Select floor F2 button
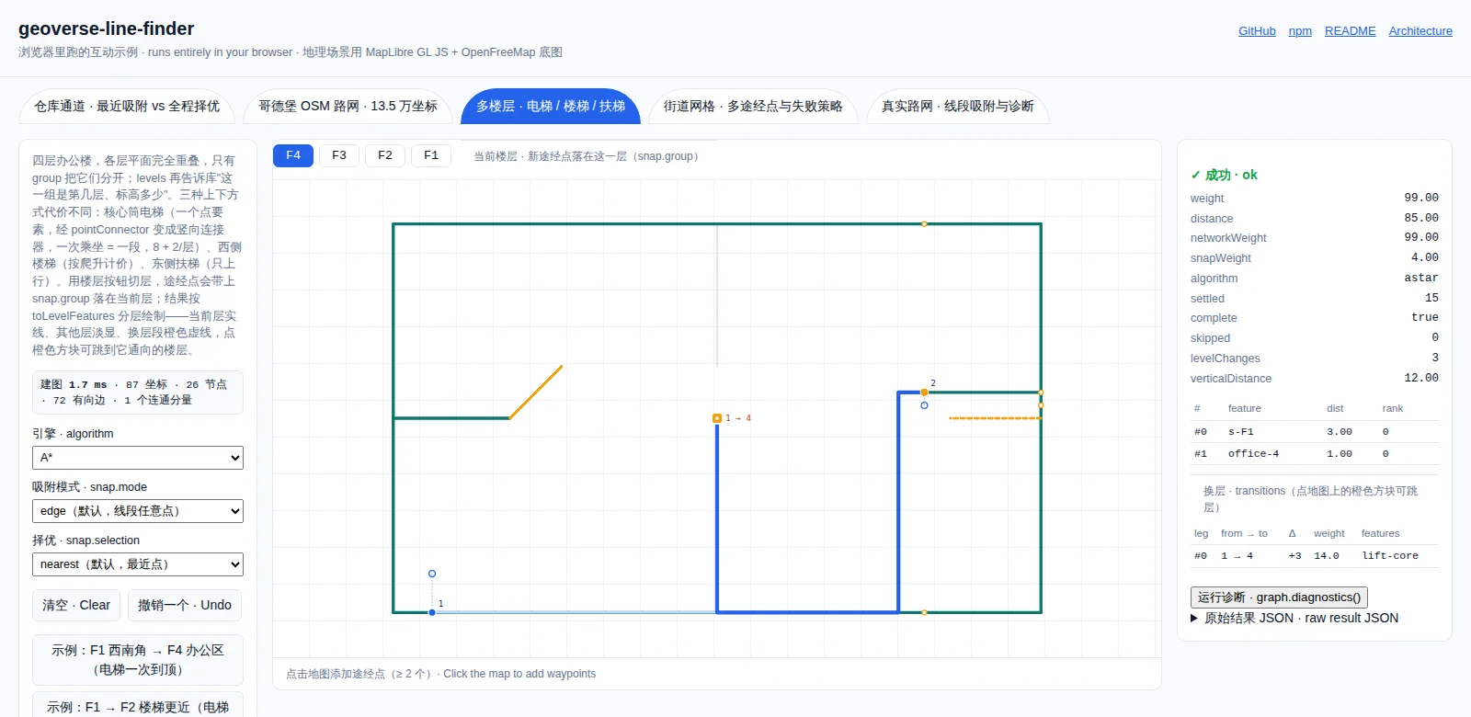Viewport: 1471px width, 717px height. tap(385, 155)
